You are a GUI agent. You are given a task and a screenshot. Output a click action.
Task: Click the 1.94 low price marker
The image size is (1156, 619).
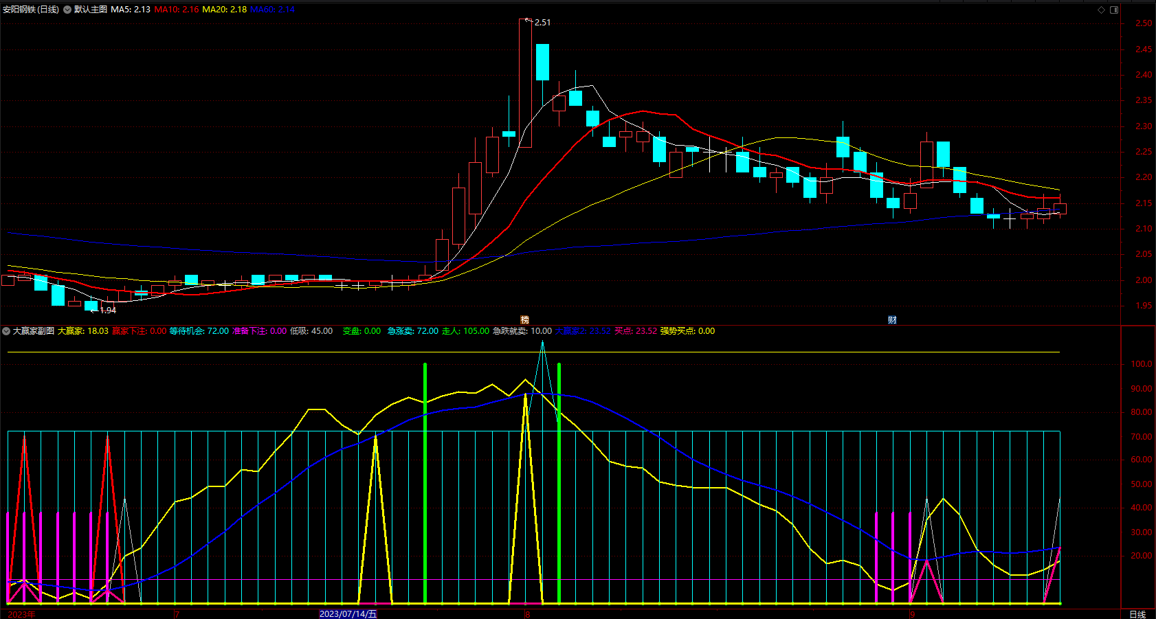[x=108, y=311]
